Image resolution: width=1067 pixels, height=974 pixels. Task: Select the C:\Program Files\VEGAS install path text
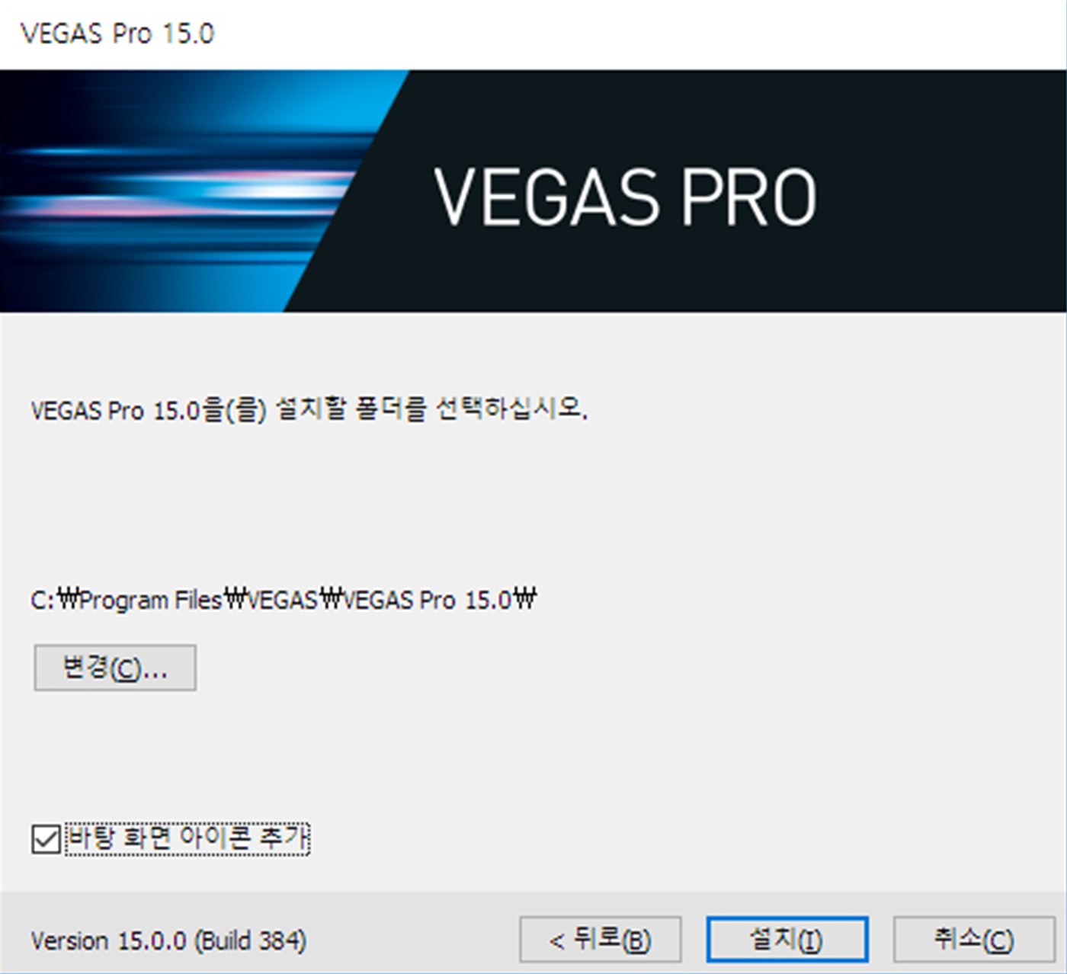pyautogui.click(x=284, y=600)
